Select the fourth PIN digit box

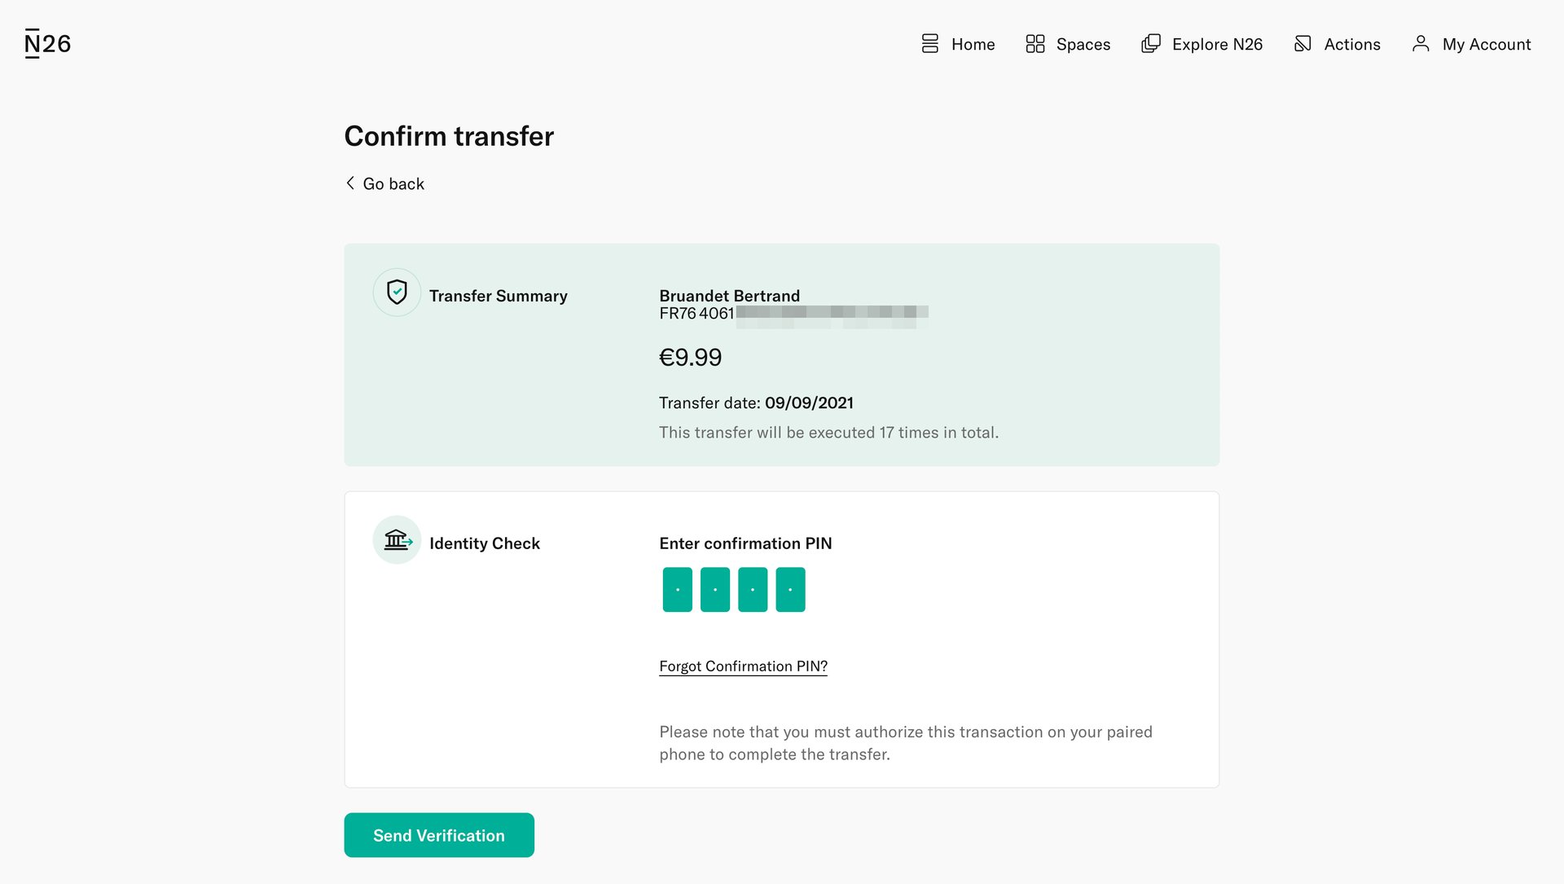(789, 588)
